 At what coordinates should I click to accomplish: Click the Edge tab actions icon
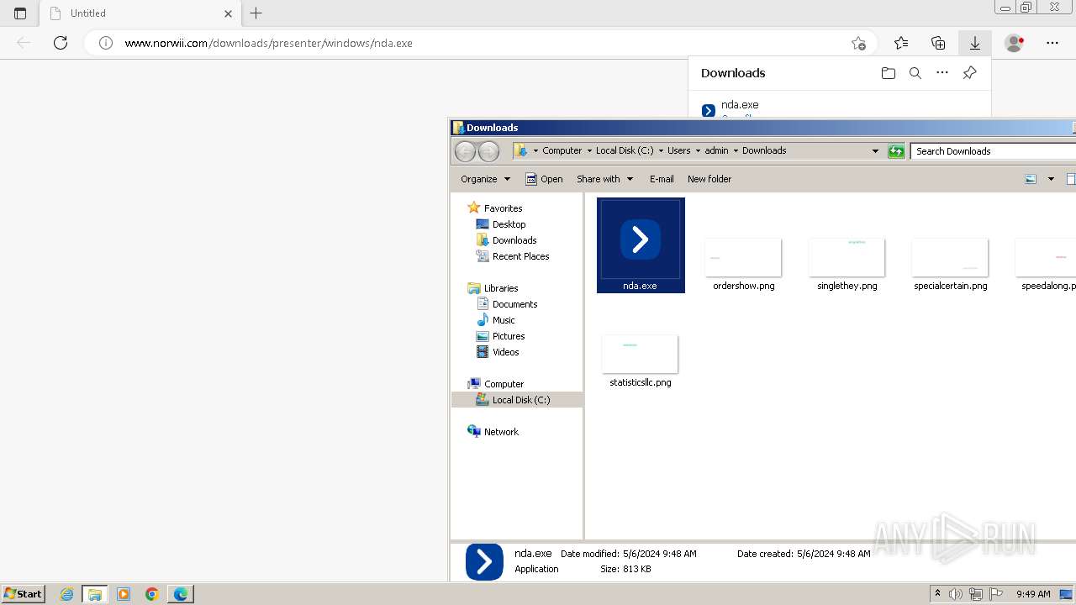coord(20,13)
